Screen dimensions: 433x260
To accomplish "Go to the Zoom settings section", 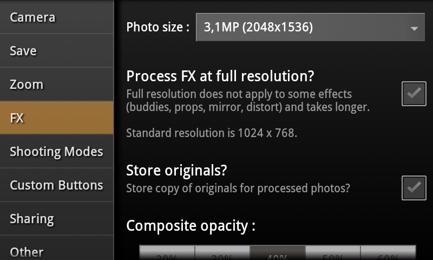I will [x=56, y=84].
